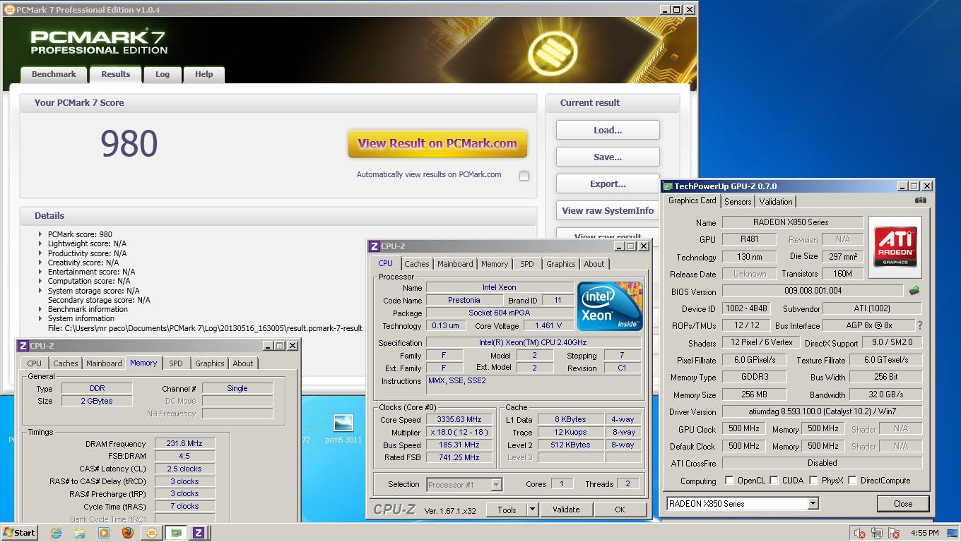Click the Close button in GPU-Z
This screenshot has height=542, width=961.
tap(903, 504)
